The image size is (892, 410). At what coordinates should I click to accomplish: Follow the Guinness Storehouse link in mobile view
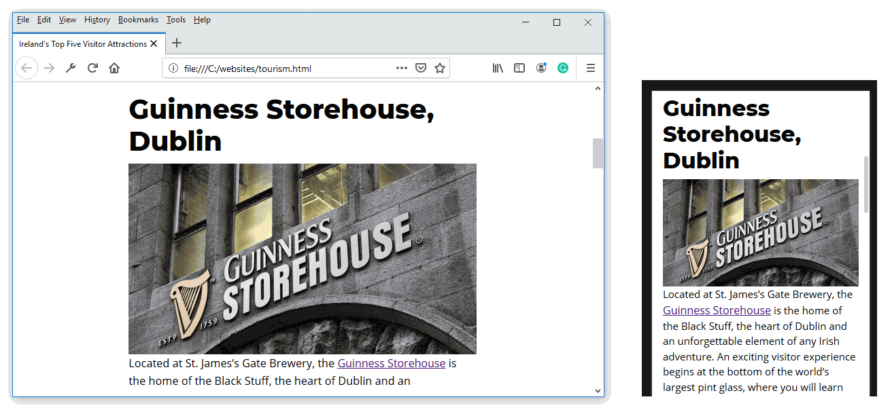[717, 310]
